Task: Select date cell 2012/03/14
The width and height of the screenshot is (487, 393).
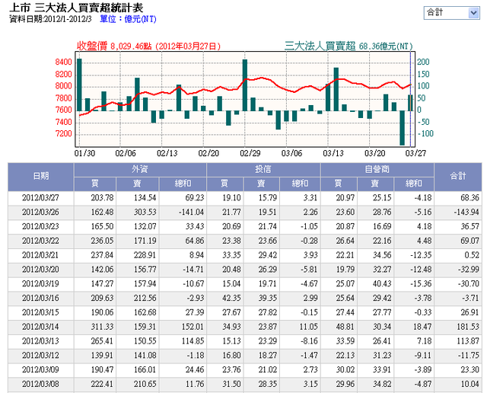Action: click(40, 327)
